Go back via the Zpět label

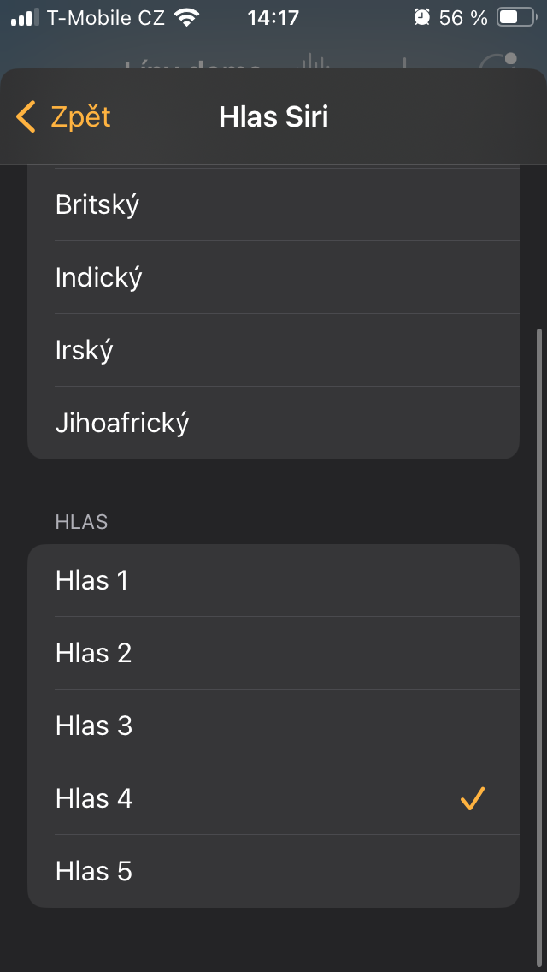pyautogui.click(x=80, y=116)
